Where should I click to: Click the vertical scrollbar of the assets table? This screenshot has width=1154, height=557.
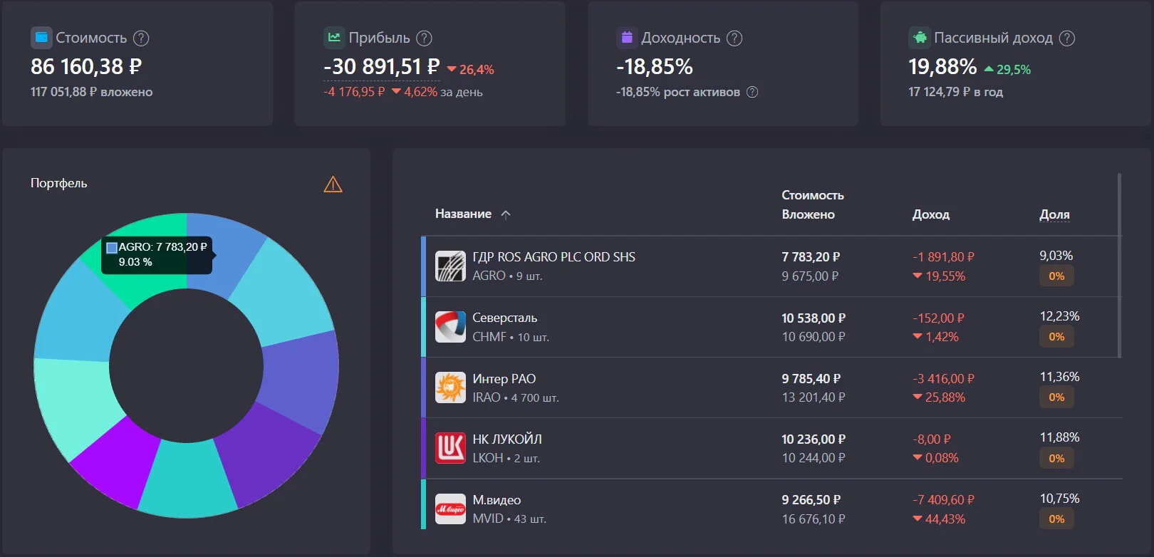tap(1120, 265)
